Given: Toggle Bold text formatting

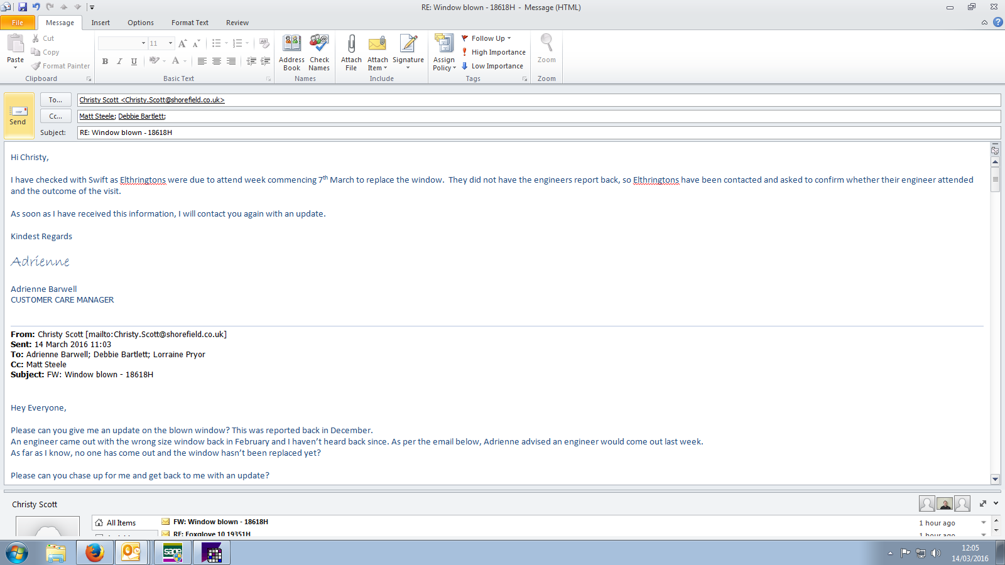Looking at the screenshot, I should click(105, 62).
